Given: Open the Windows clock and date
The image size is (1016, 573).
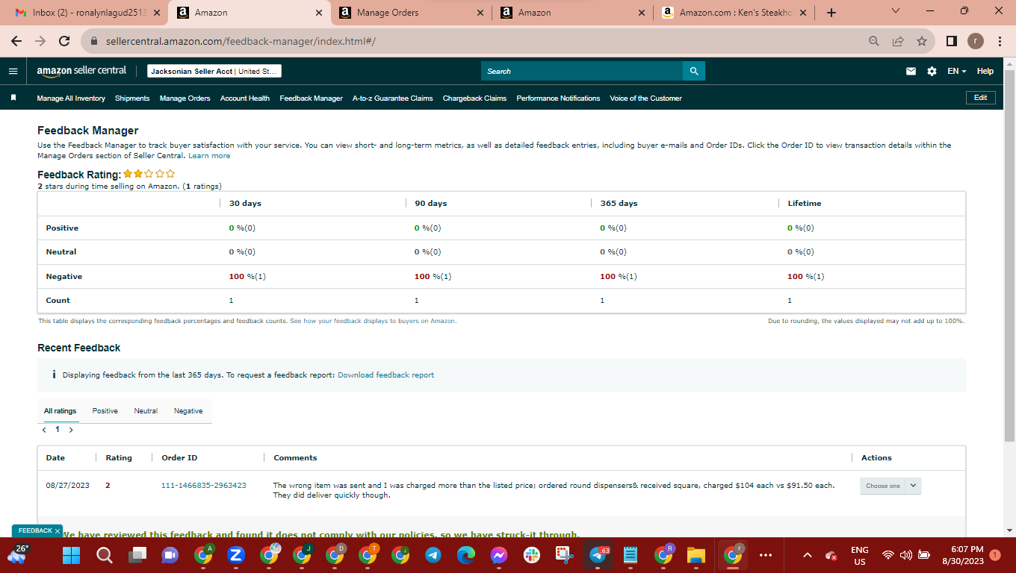Looking at the screenshot, I should pyautogui.click(x=962, y=555).
